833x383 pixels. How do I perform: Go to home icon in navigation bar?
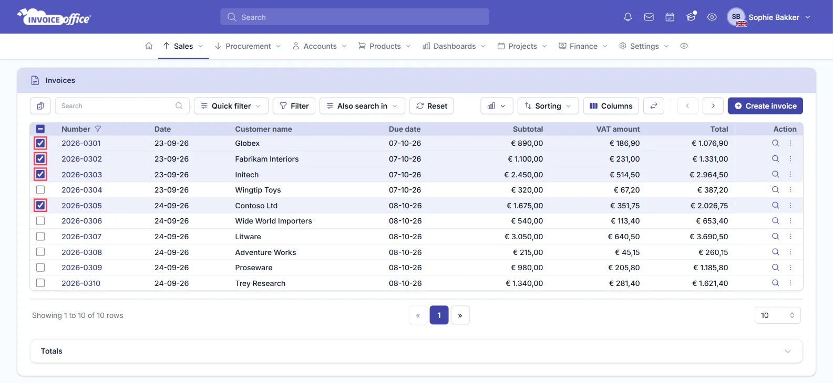click(x=149, y=46)
